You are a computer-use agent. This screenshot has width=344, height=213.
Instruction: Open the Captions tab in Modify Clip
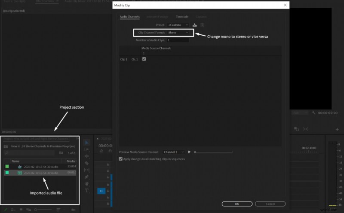click(201, 17)
